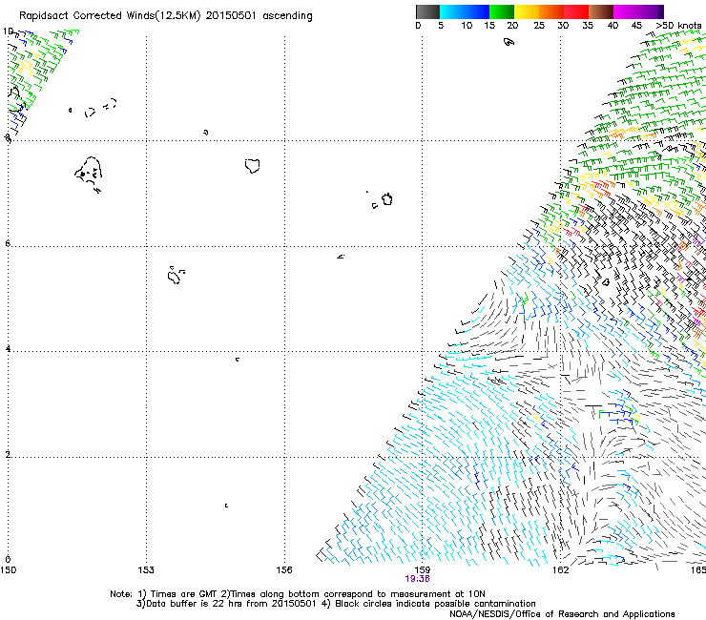Click the 'Rapidscat Corrected Winds' title text
Viewport: 706px width, 620px height.
(x=110, y=16)
